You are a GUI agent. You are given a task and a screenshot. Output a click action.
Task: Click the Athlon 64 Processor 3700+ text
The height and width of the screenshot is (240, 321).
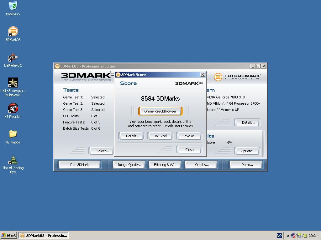point(233,103)
